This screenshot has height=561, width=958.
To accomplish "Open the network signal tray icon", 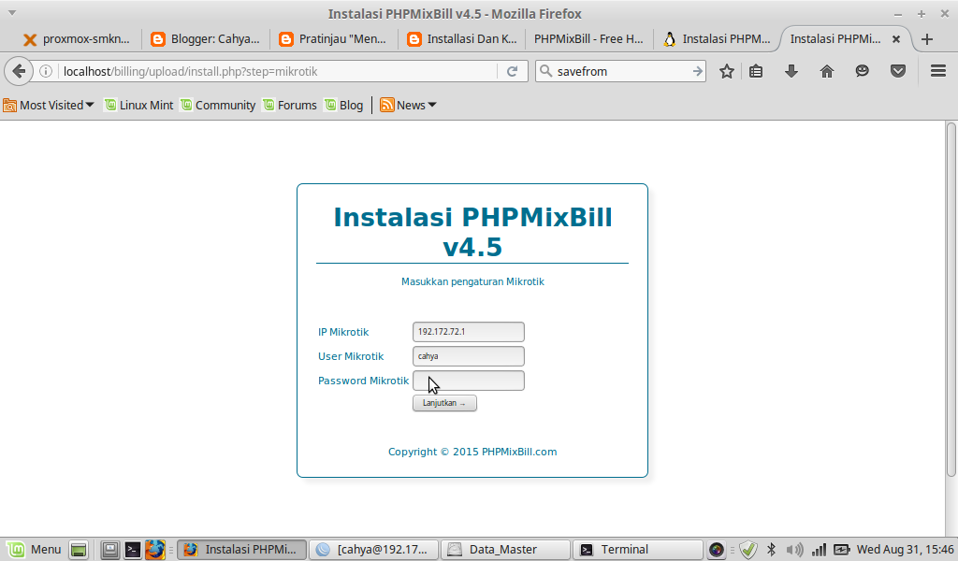I will point(819,550).
